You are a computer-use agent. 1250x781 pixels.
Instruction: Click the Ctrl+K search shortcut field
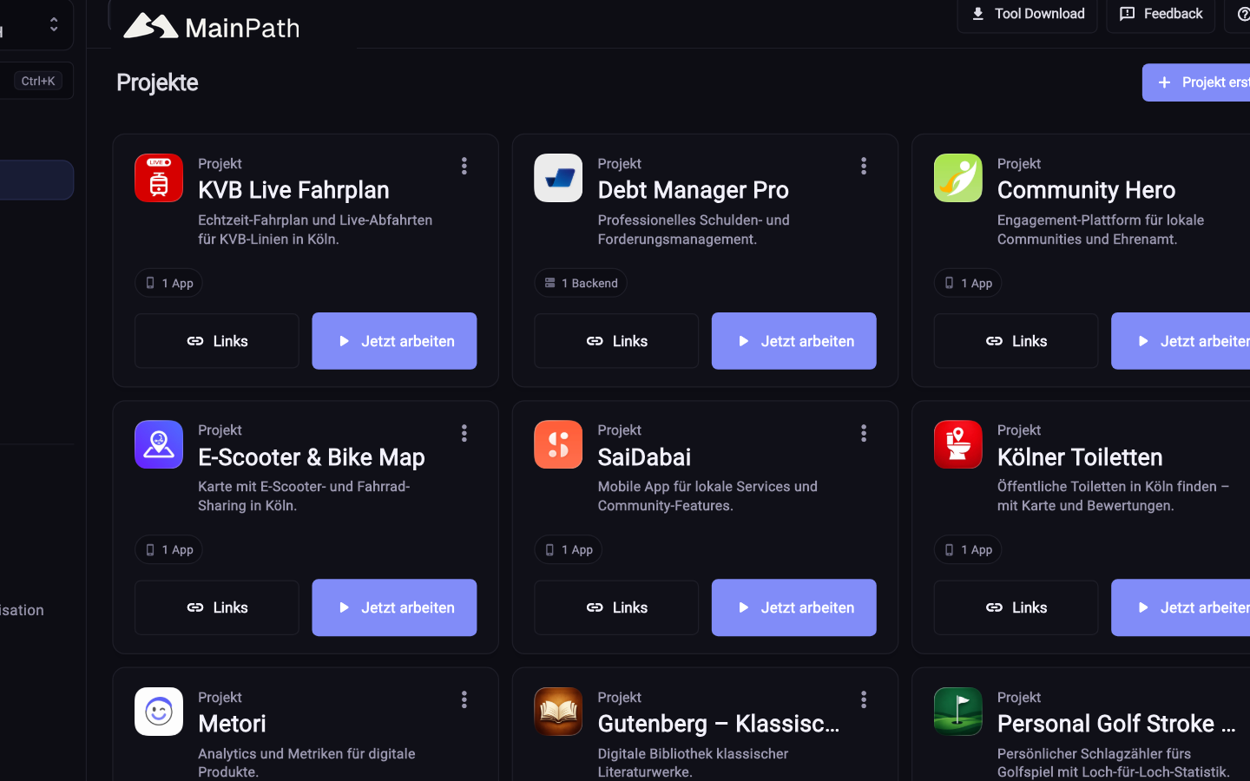[36, 81]
